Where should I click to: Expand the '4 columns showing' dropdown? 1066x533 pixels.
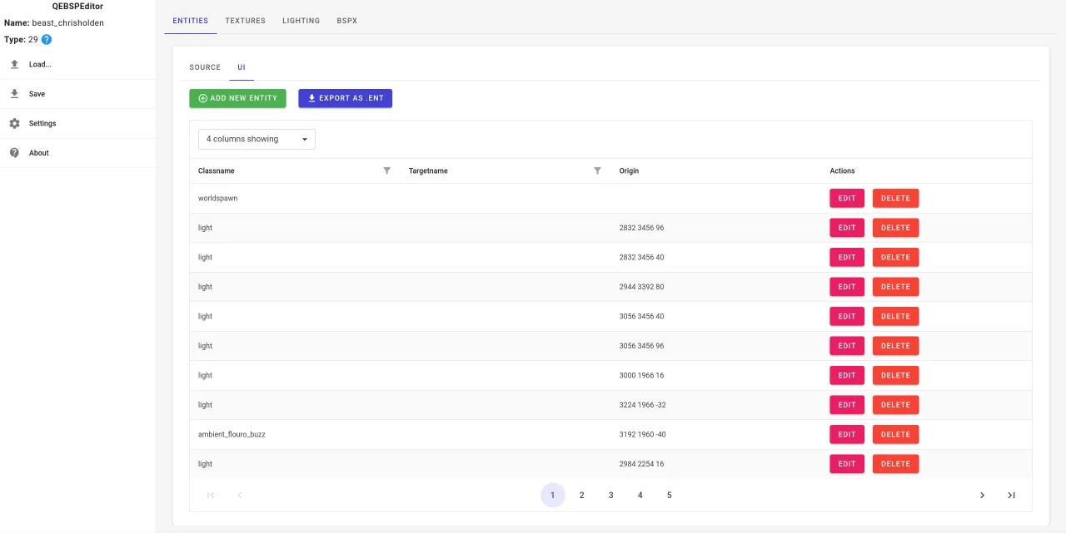(x=257, y=139)
